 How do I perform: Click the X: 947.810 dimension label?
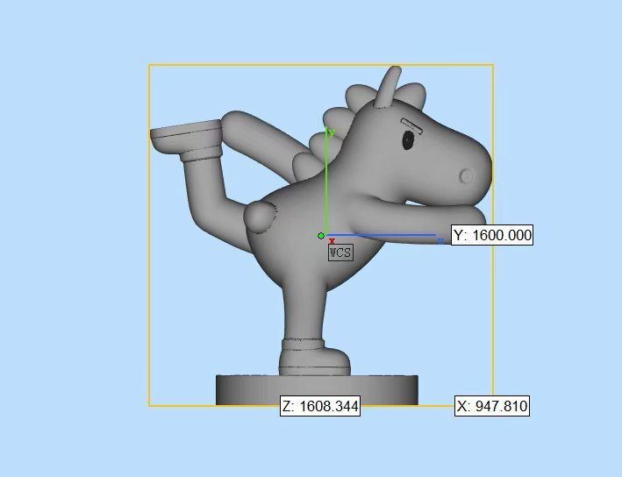click(492, 406)
